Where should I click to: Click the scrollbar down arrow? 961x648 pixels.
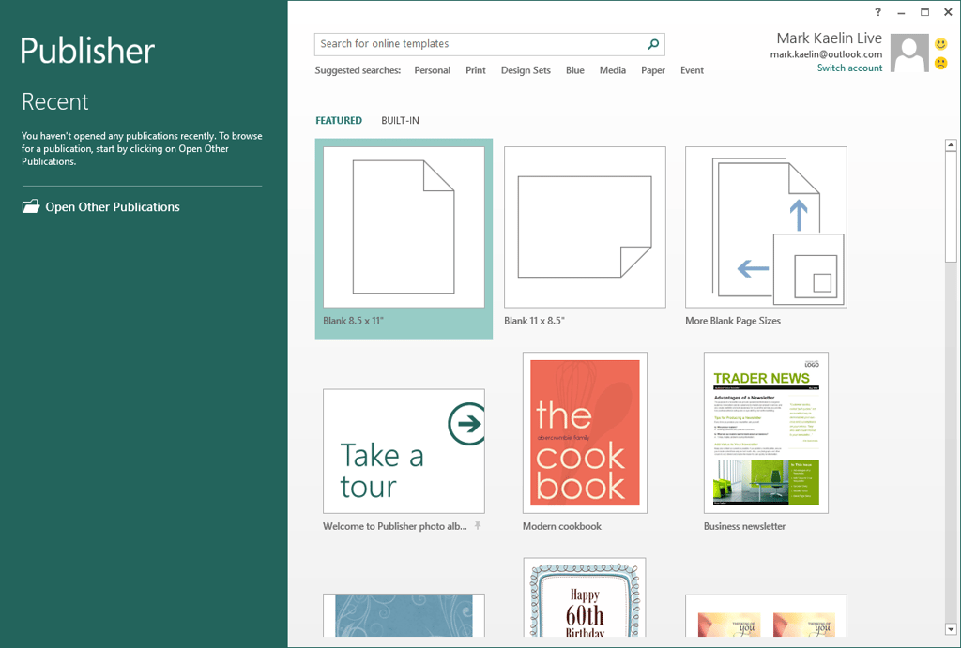coord(951,629)
